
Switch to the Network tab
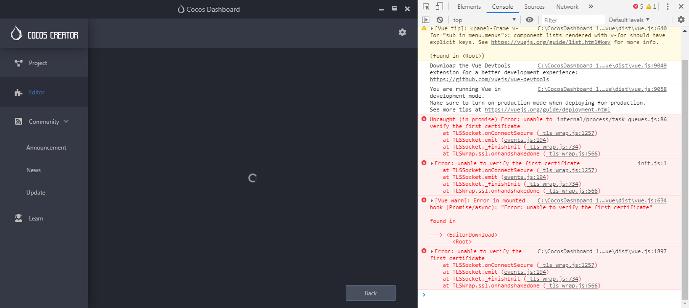pyautogui.click(x=567, y=7)
